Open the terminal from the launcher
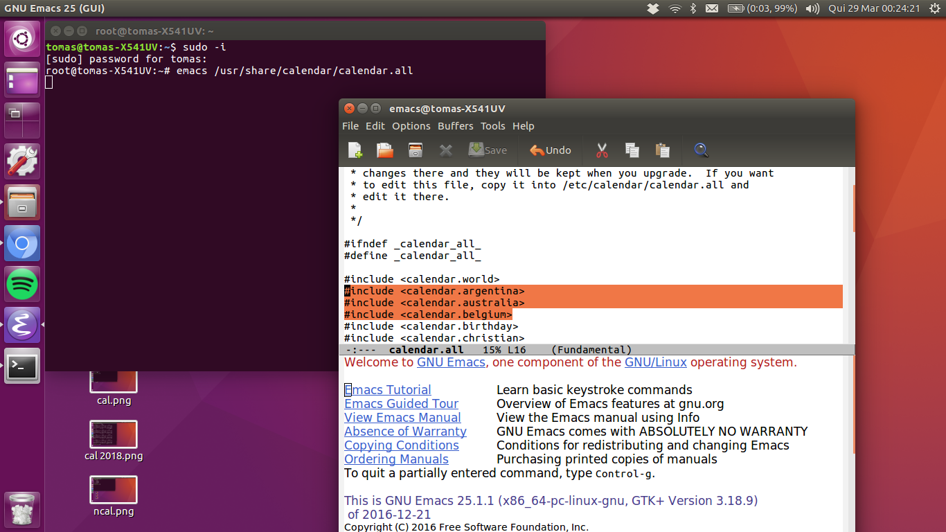 click(x=22, y=366)
